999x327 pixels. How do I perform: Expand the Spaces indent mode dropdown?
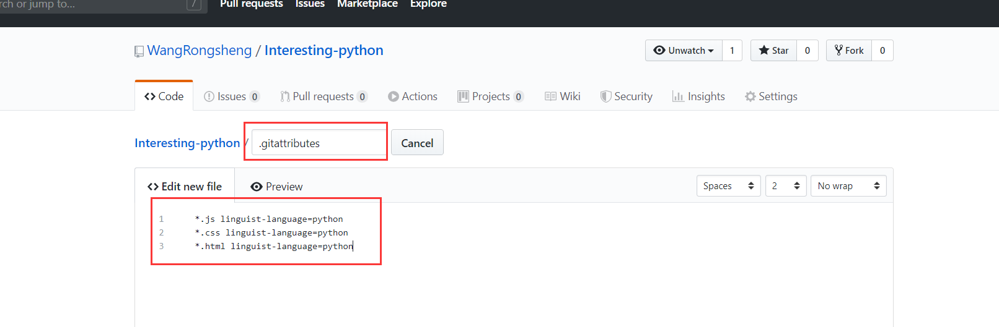coord(728,186)
